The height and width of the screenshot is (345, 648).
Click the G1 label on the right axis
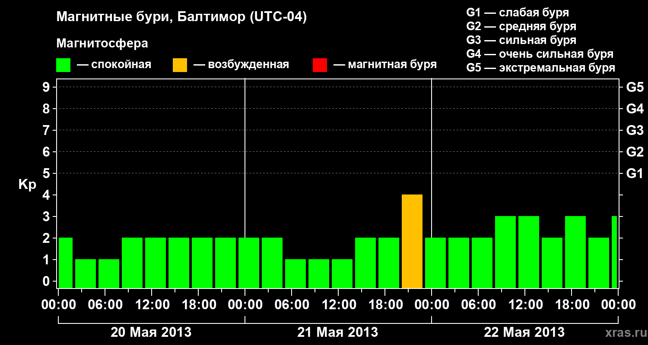click(635, 173)
